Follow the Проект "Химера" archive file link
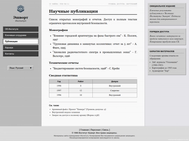189x141 pixels. [79, 109]
